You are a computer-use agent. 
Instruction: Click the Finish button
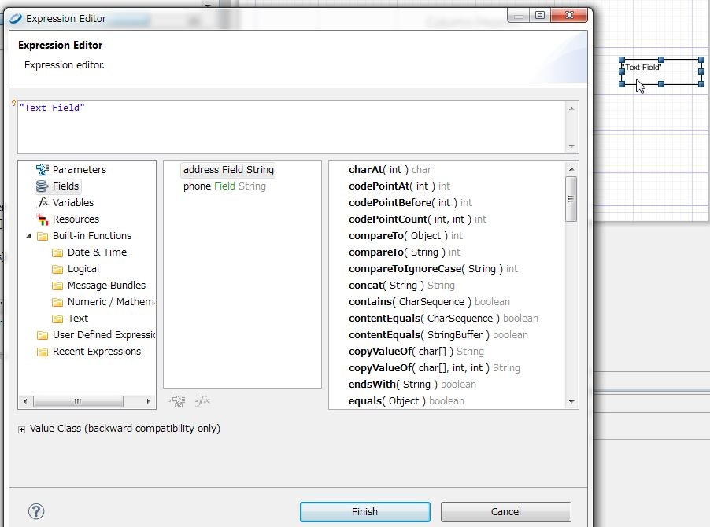point(364,511)
